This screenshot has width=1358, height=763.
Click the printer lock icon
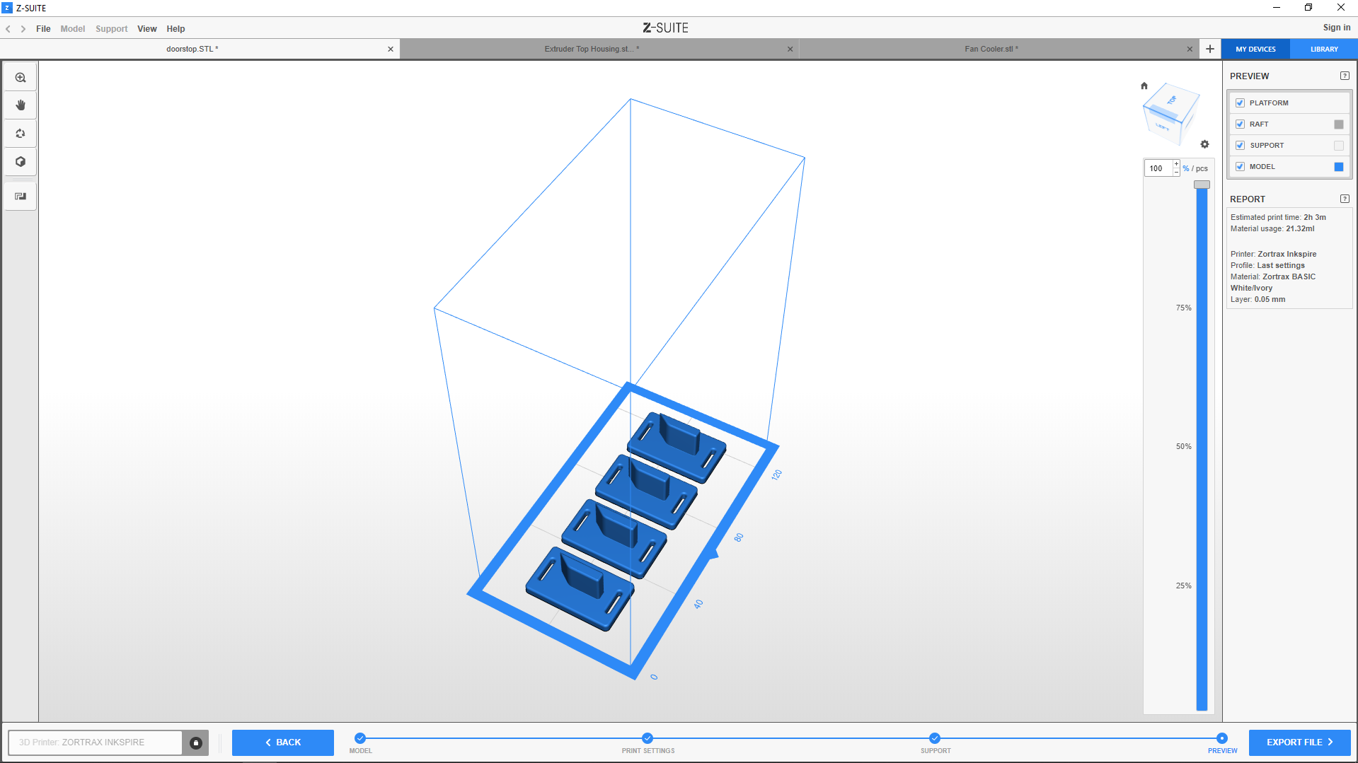pyautogui.click(x=196, y=742)
